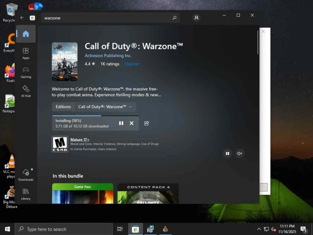This screenshot has height=235, width=313.
Task: Click the search magnifier icon in Store
Action: [174, 18]
